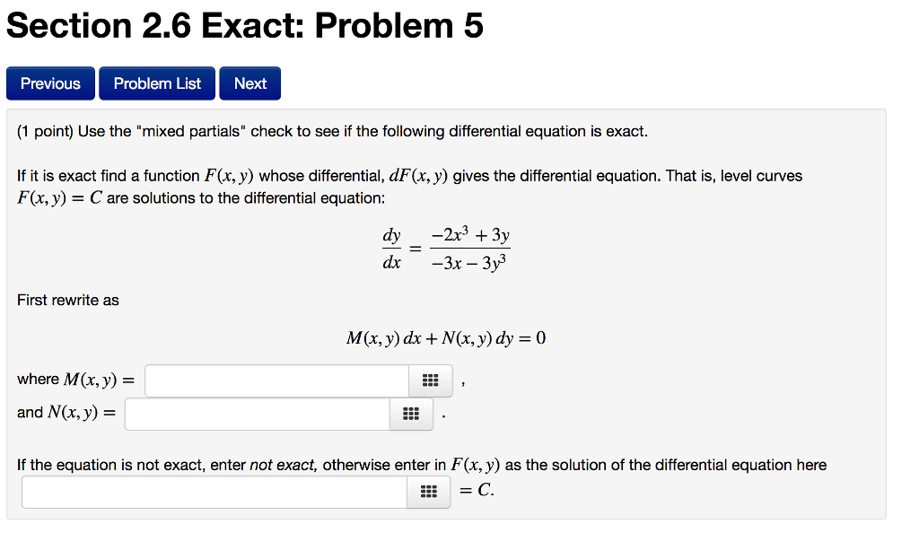Focus the input next to 'where M(x,y) ='
Image resolution: width=919 pixels, height=542 pixels.
pos(276,380)
